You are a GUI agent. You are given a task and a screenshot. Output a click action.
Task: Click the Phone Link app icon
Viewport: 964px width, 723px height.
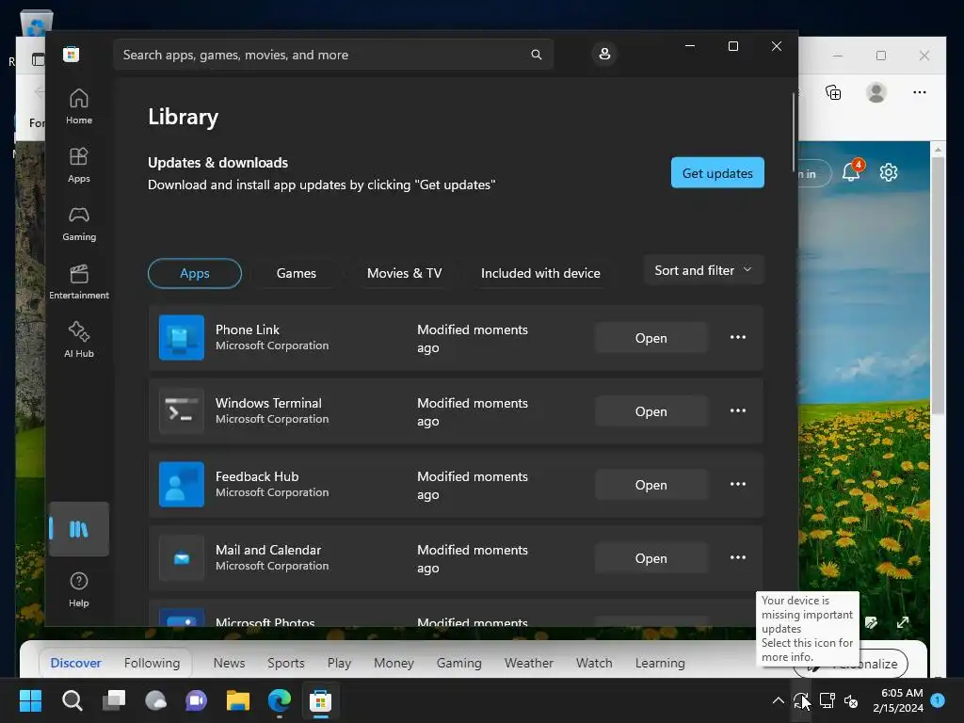tap(182, 338)
